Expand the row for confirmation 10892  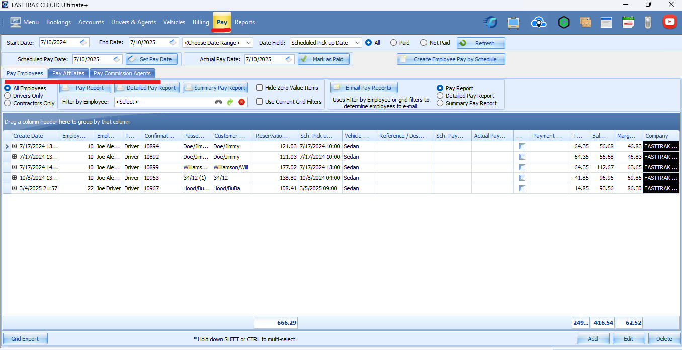[x=15, y=157]
